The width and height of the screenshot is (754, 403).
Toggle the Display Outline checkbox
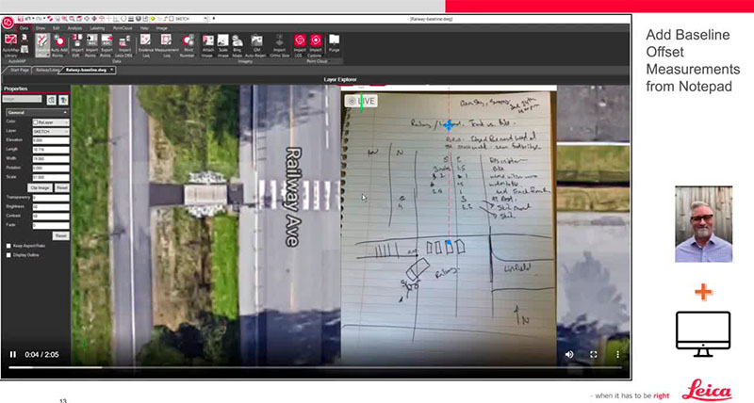8,254
